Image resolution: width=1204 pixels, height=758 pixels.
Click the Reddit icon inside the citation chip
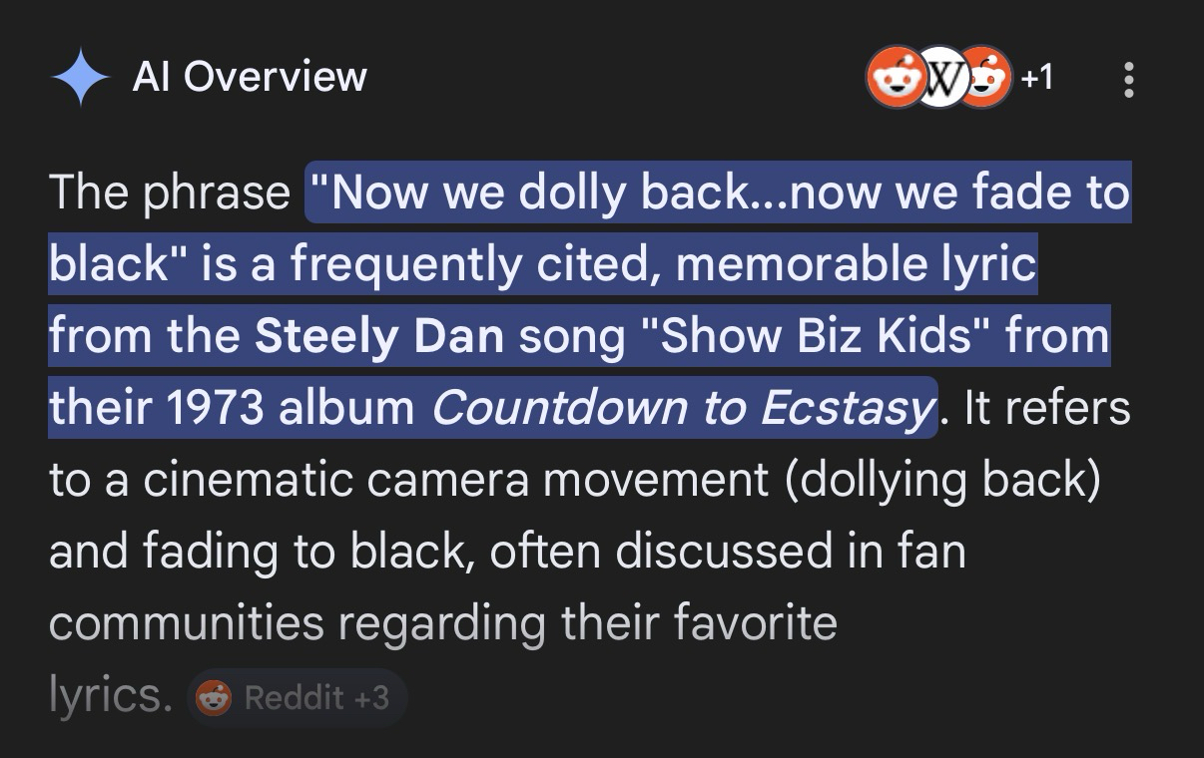213,697
